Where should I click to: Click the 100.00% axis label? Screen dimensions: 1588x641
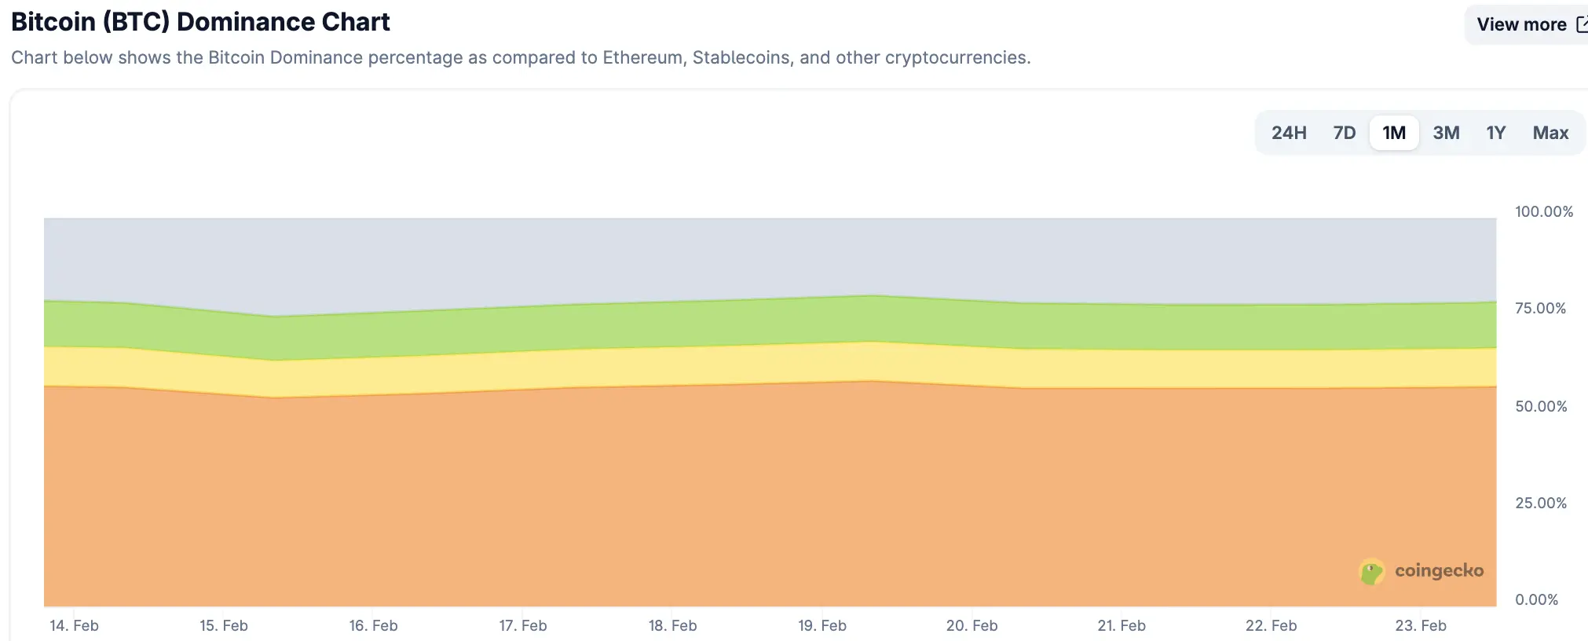pos(1544,211)
